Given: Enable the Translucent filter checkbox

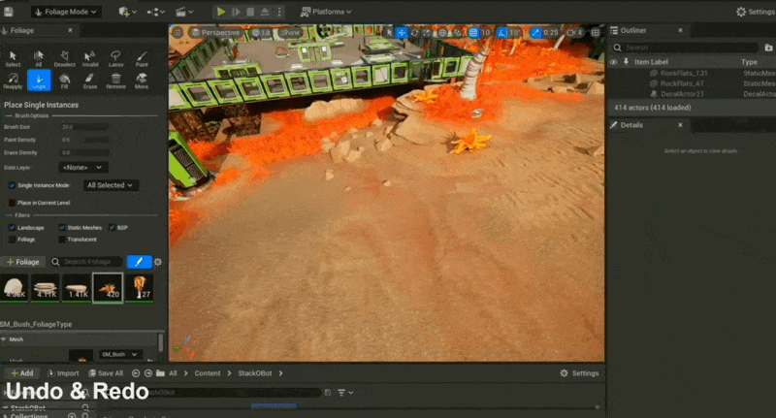Looking at the screenshot, I should [62, 239].
